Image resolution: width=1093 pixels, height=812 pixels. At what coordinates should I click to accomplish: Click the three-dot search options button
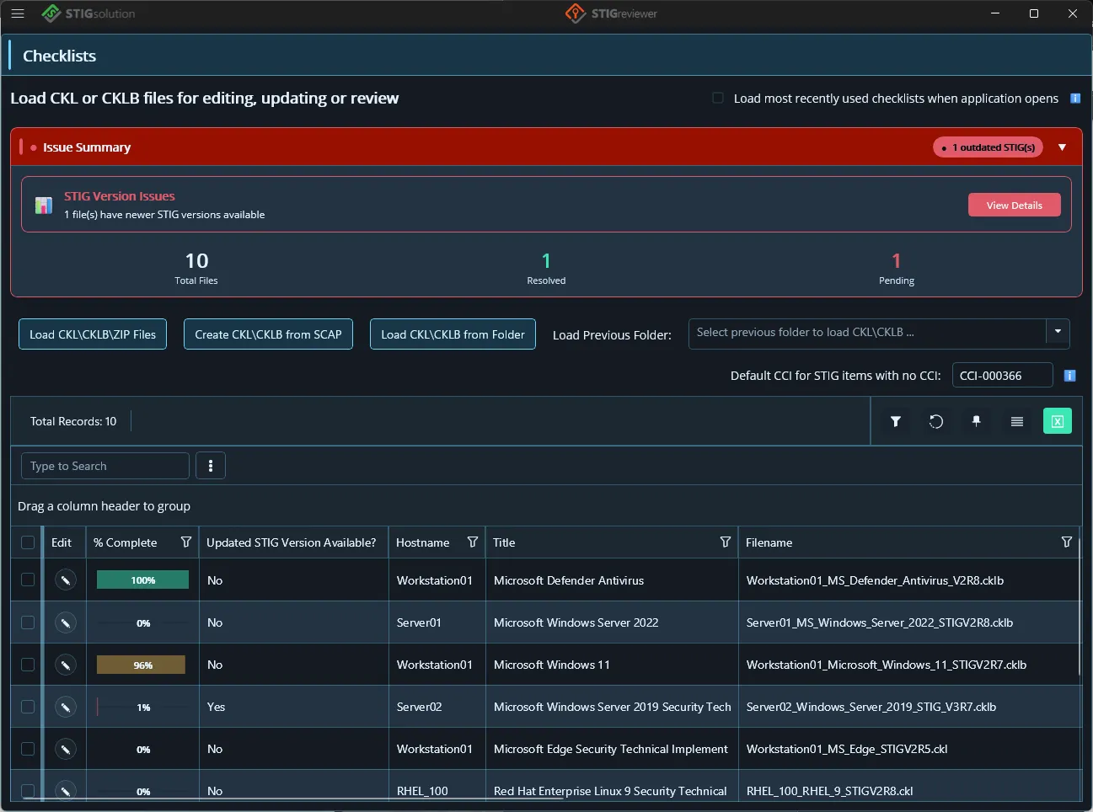coord(211,466)
